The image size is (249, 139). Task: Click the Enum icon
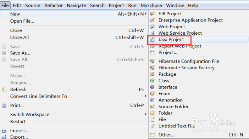point(153,94)
